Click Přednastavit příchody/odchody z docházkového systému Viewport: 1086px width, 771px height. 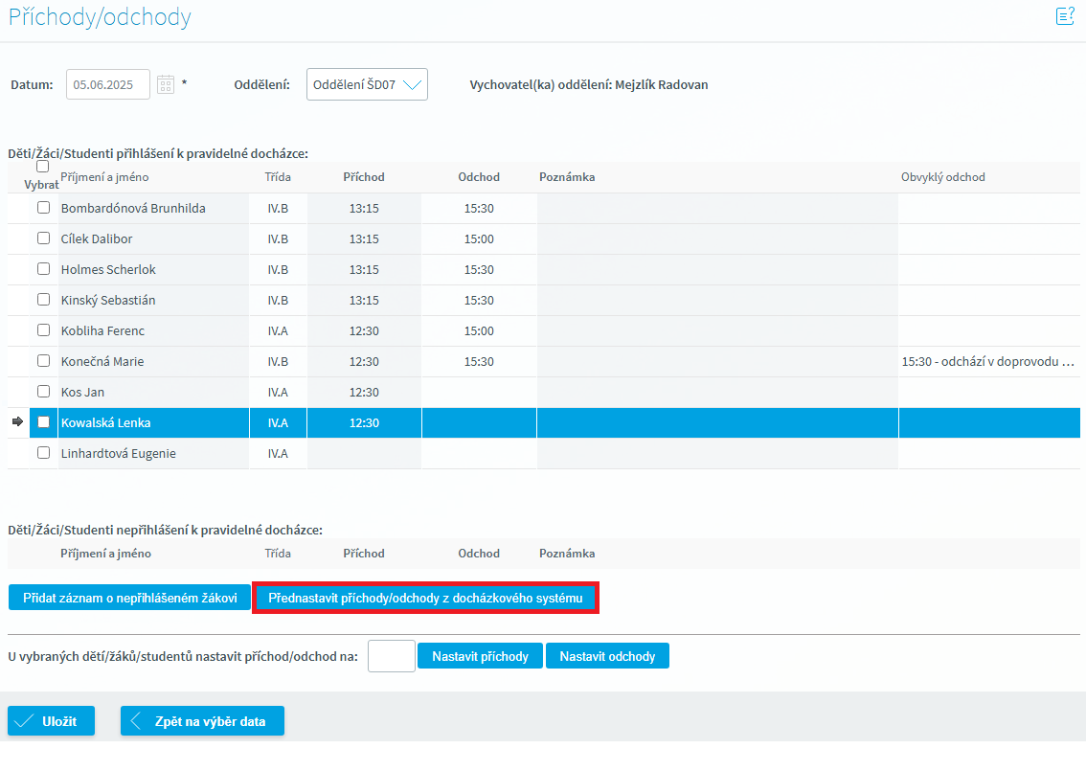click(425, 598)
